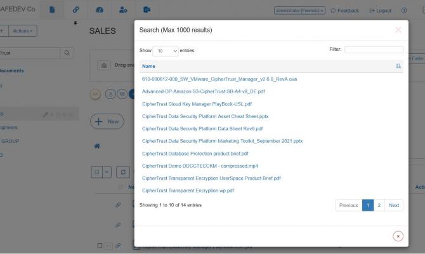Click the orange circular avatar icon

pyautogui.click(x=95, y=94)
